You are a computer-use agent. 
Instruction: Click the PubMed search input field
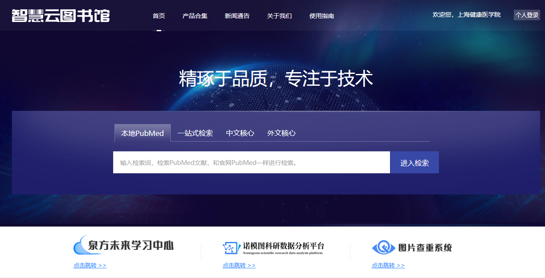coord(251,162)
